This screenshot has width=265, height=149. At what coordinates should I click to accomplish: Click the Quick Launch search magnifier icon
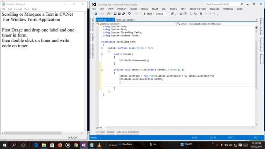click(x=242, y=4)
